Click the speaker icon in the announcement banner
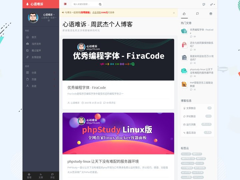This screenshot has height=180, width=240. pyautogui.click(x=63, y=13)
